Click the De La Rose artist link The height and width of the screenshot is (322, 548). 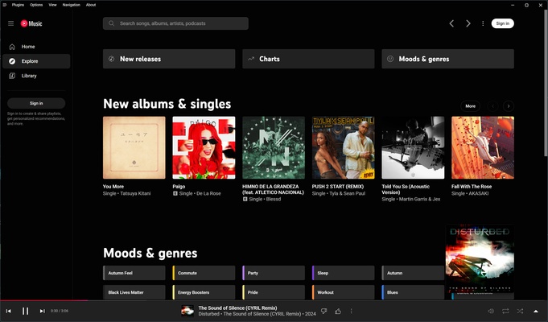click(x=208, y=193)
